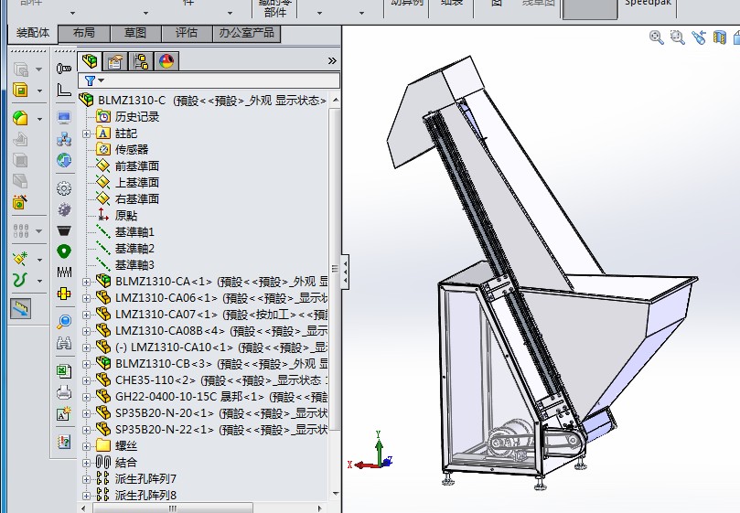
Task: Click the dark gear icon
Action: point(64,209)
